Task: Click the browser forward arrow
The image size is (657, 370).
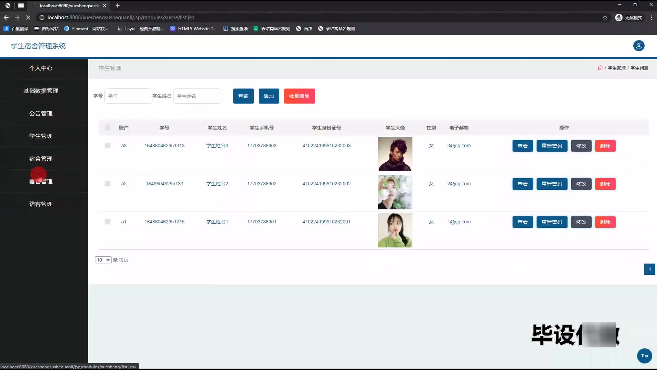Action: pos(17,17)
